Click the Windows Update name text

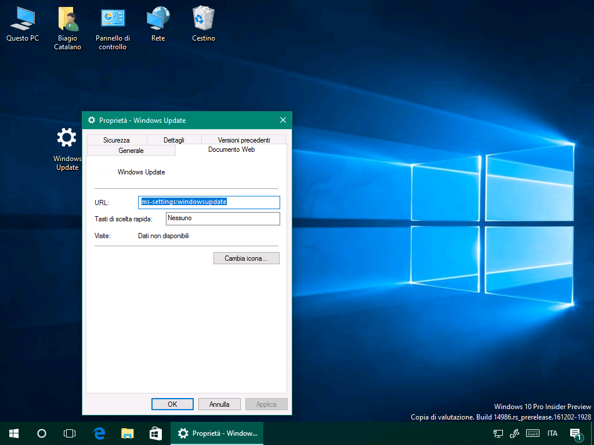tap(142, 172)
